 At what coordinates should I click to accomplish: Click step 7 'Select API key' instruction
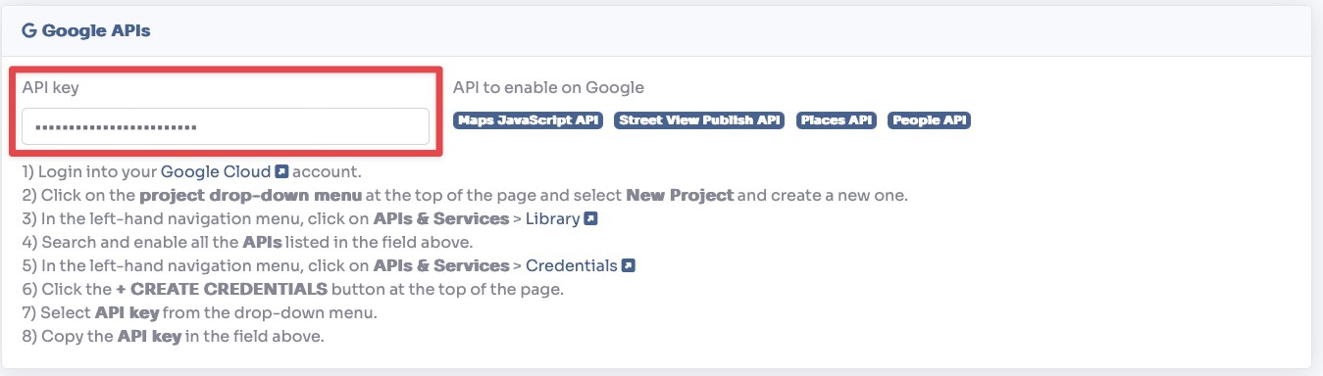199,313
